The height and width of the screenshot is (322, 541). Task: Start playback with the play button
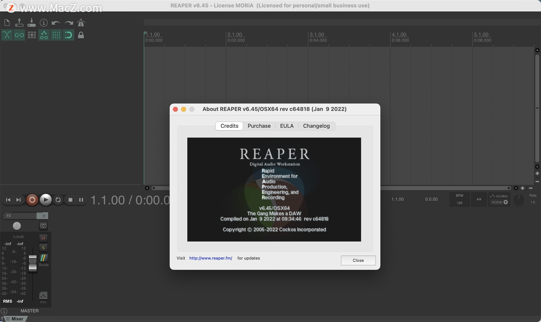pyautogui.click(x=46, y=200)
